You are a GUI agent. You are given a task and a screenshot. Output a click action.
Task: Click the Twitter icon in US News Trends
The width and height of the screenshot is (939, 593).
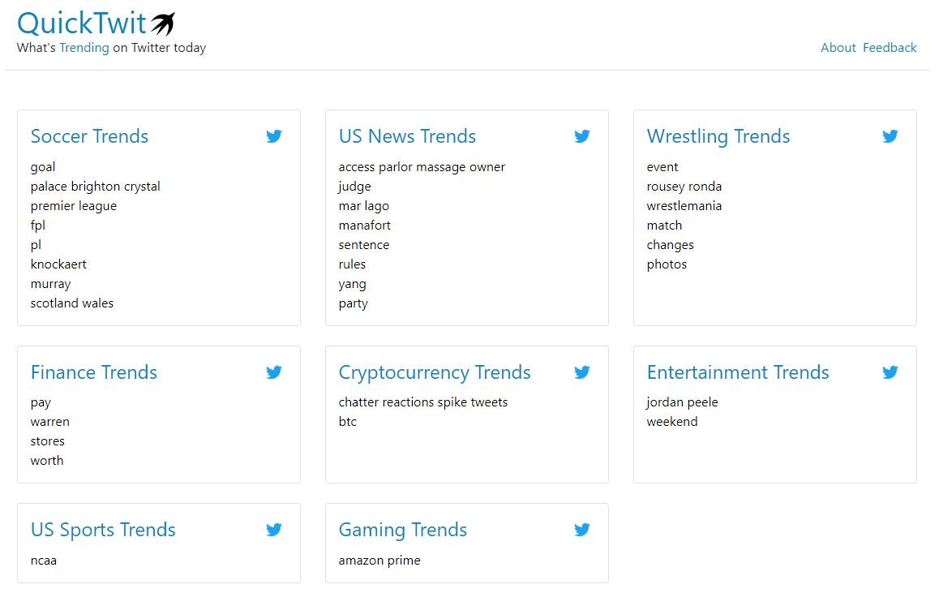tap(582, 136)
